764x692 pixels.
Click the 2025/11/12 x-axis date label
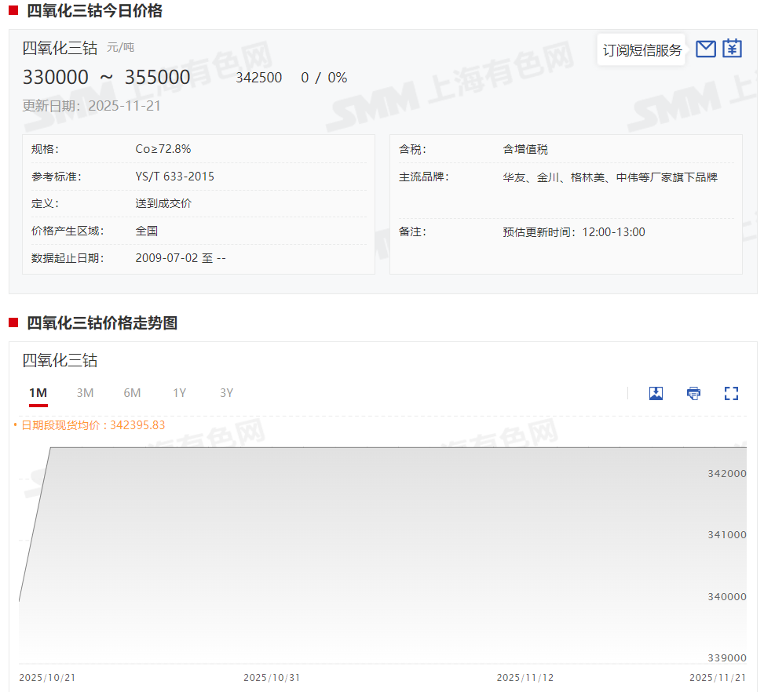(x=525, y=677)
